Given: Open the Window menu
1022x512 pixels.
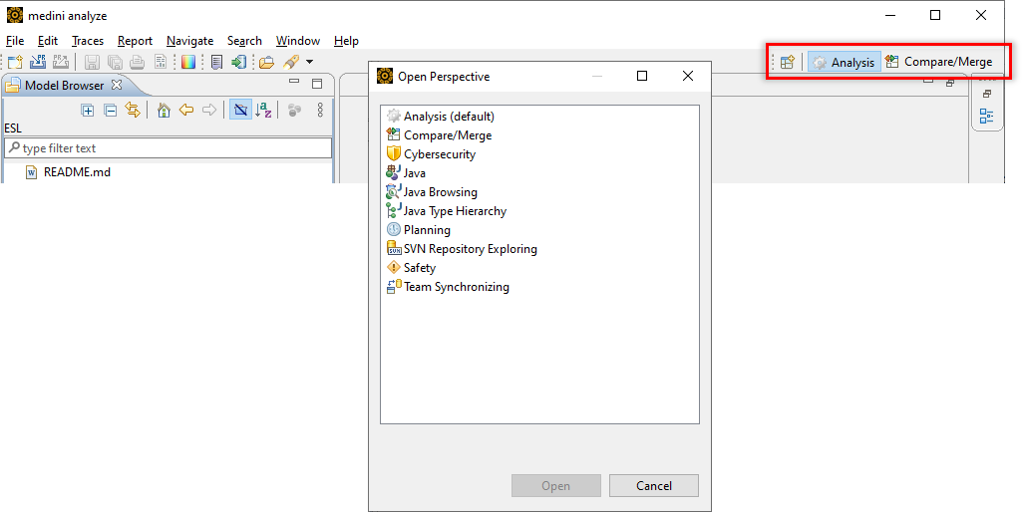Looking at the screenshot, I should [298, 41].
